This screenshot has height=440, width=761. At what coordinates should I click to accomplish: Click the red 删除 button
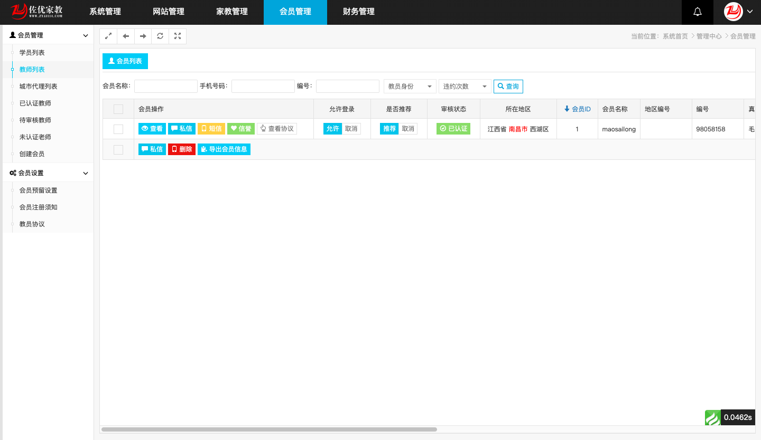(182, 149)
